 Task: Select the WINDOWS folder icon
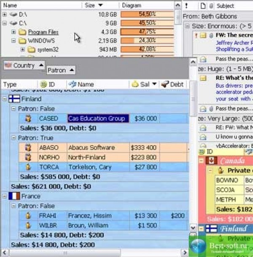point(22,41)
